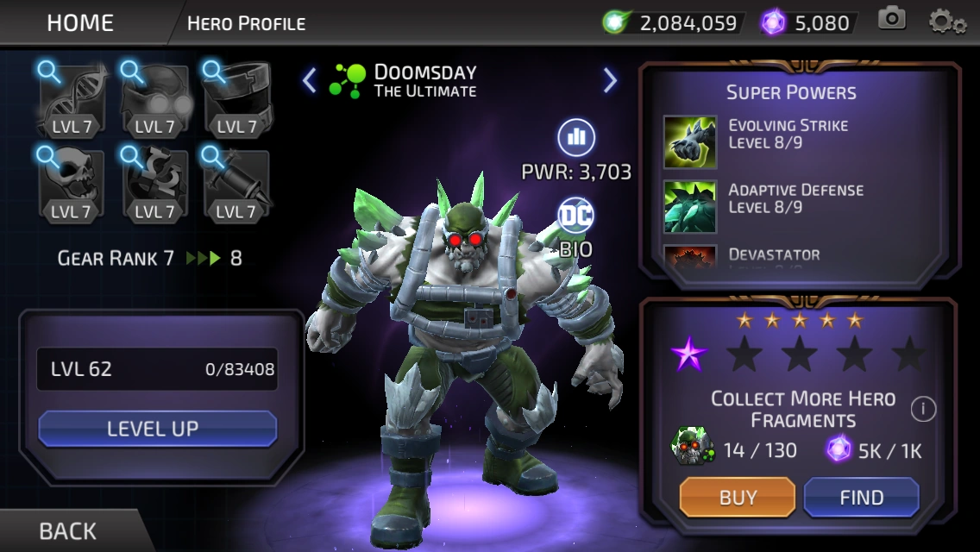Select the Evolving Strike power icon
980x552 pixels.
click(690, 142)
